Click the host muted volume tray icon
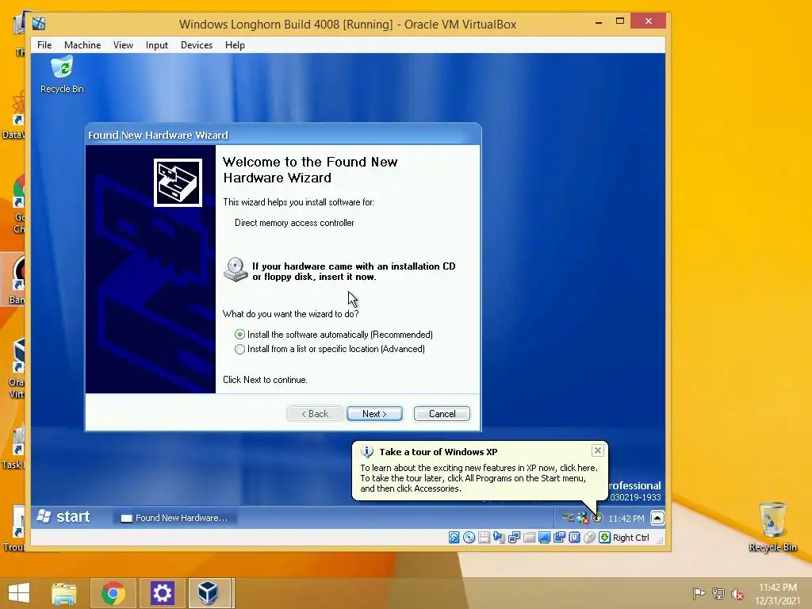 point(737,593)
